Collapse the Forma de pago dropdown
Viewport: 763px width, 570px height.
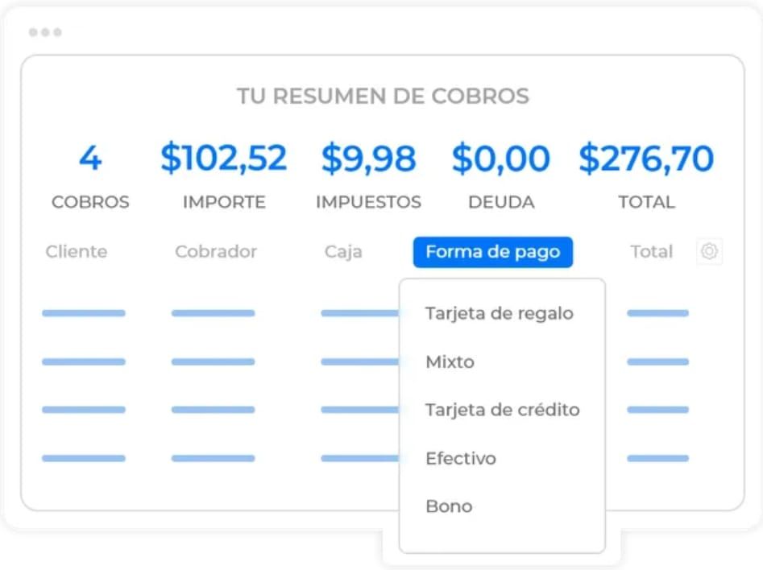(x=493, y=252)
